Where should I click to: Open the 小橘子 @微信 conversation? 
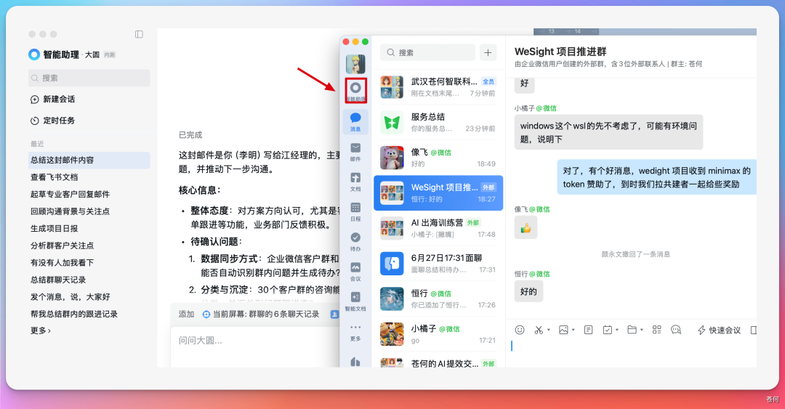point(438,334)
